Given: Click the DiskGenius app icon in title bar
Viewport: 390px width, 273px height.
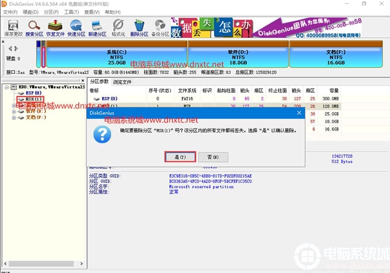Looking at the screenshot, I should click(x=4, y=4).
